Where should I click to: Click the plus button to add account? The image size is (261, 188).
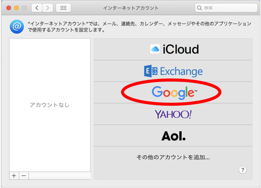pyautogui.click(x=14, y=176)
